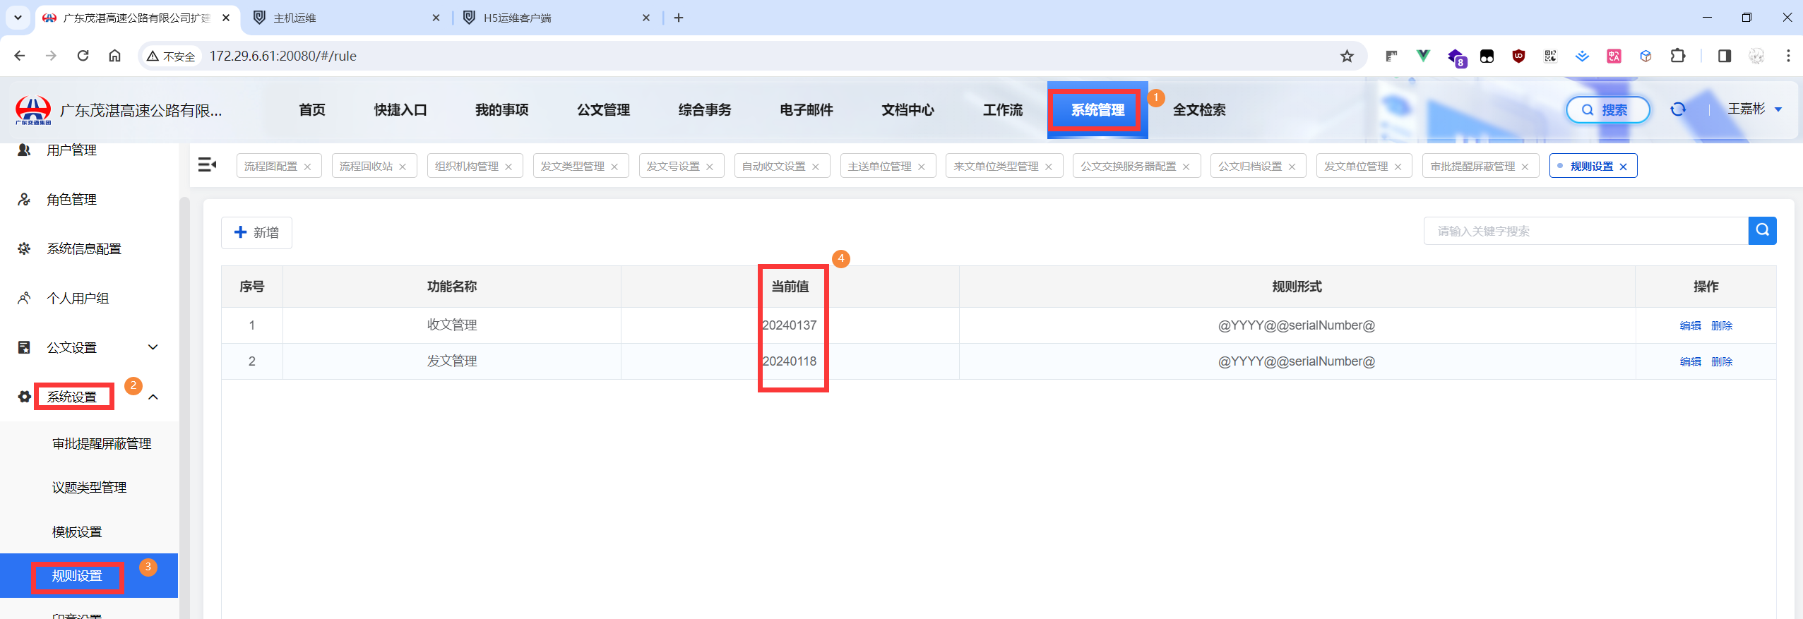This screenshot has width=1803, height=619.
Task: Click the 用户管理 sidebar icon
Action: point(24,150)
